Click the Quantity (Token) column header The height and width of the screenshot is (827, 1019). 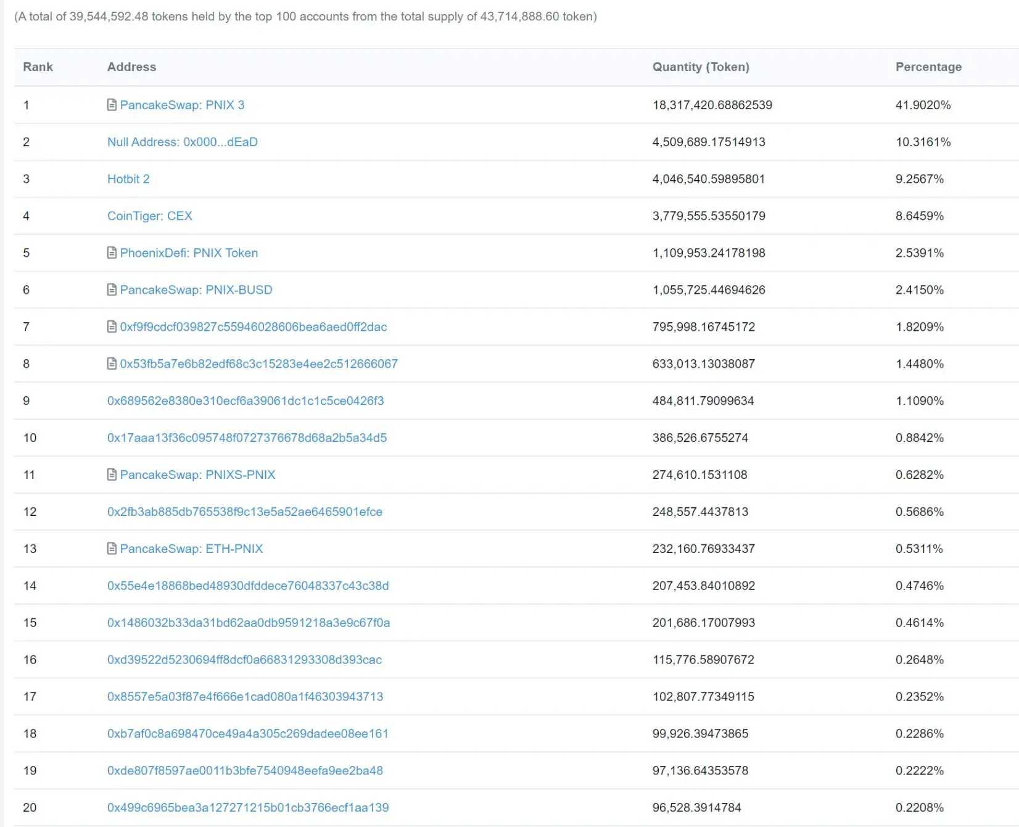(701, 67)
